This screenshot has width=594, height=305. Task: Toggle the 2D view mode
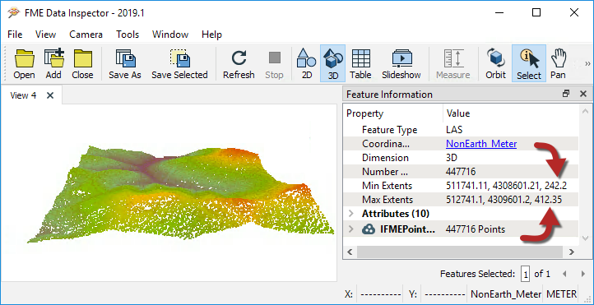pos(307,63)
